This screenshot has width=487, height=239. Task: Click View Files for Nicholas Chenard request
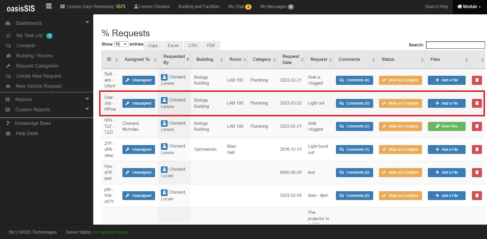447,126
